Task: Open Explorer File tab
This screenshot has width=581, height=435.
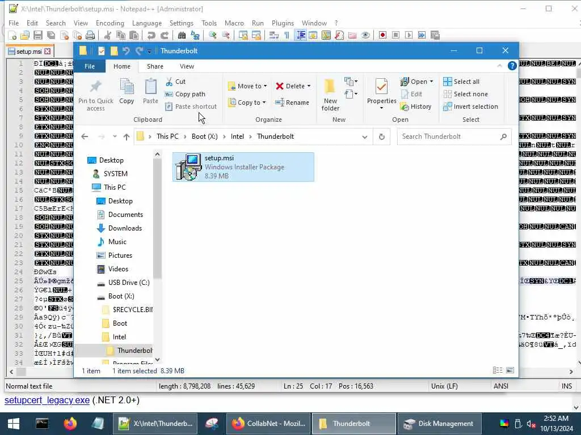Action: tap(90, 66)
